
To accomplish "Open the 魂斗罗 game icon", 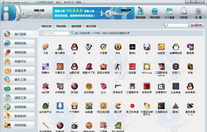I will coord(118,106).
